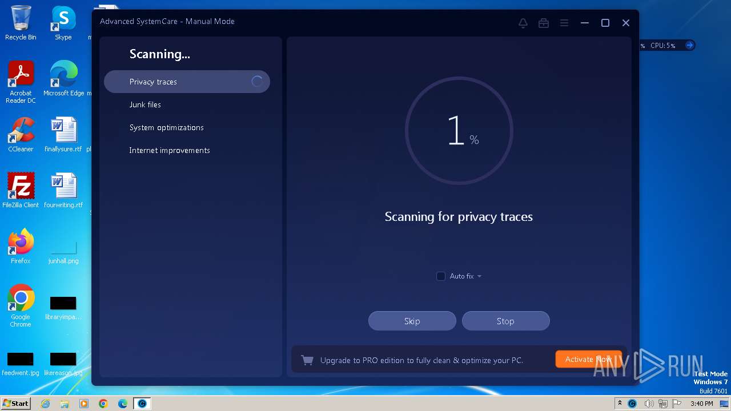Screen dimensions: 731x411
Task: Click the 3:40 PM taskbar clock
Action: (701, 404)
